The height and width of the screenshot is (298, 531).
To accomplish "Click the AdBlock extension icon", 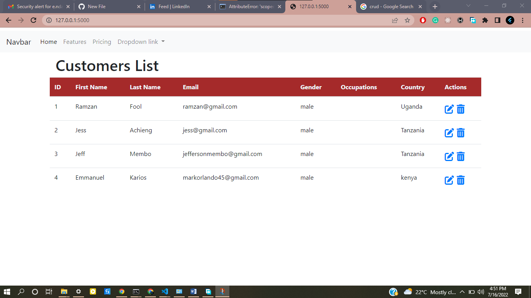I will click(423, 20).
